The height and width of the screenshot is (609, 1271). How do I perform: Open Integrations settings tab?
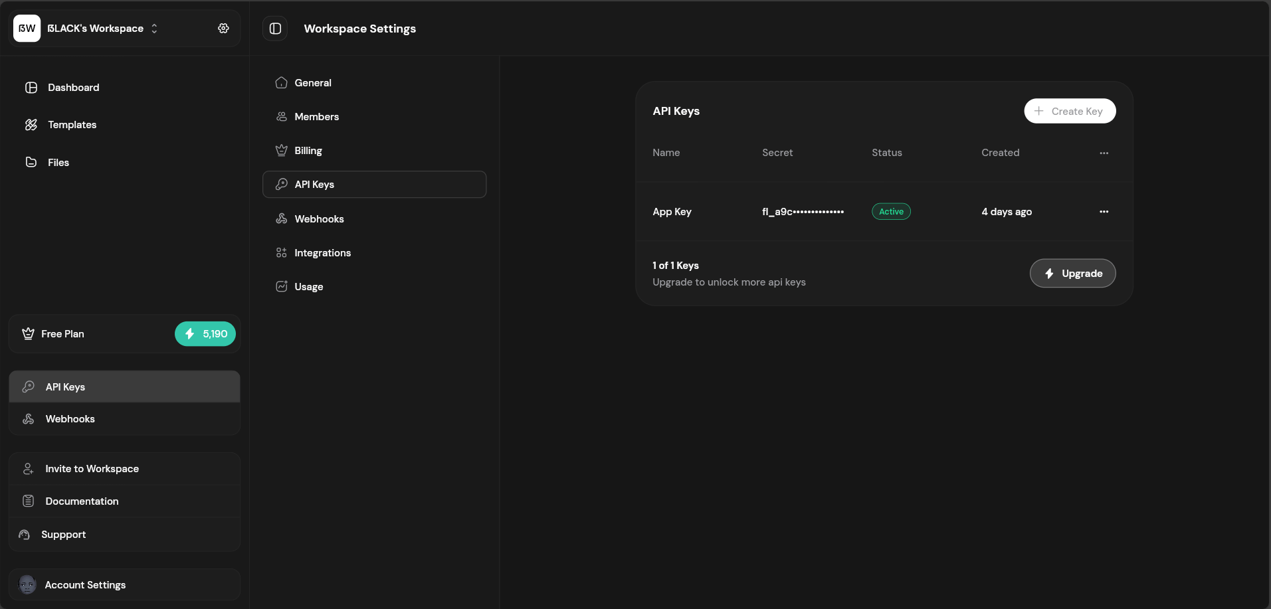375,253
